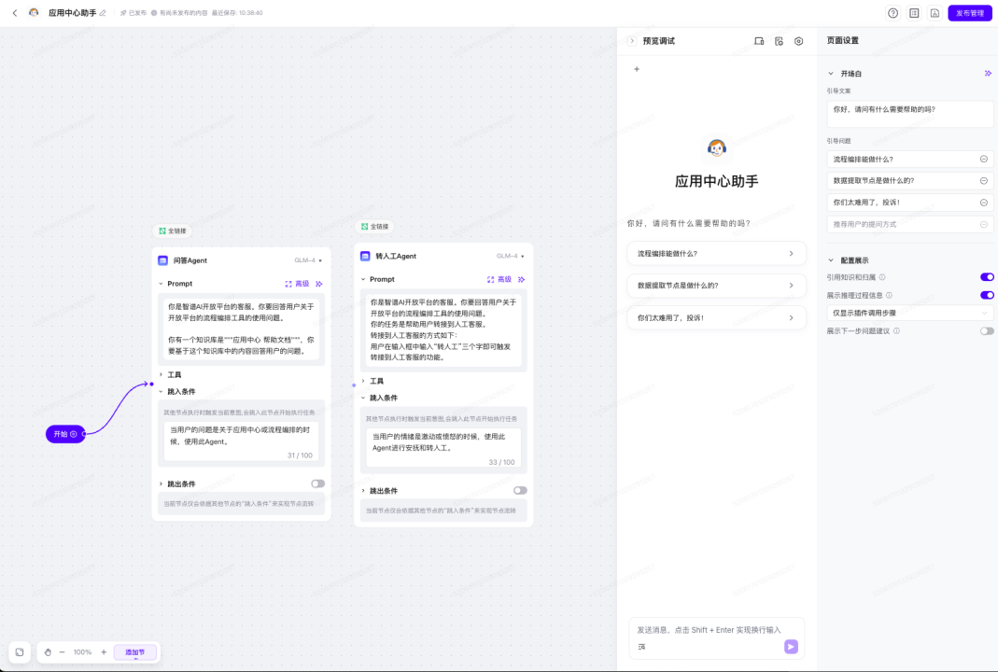This screenshot has height=672, width=998.
Task: Remove the 流程编排能做什么? guiding question
Action: 983,159
